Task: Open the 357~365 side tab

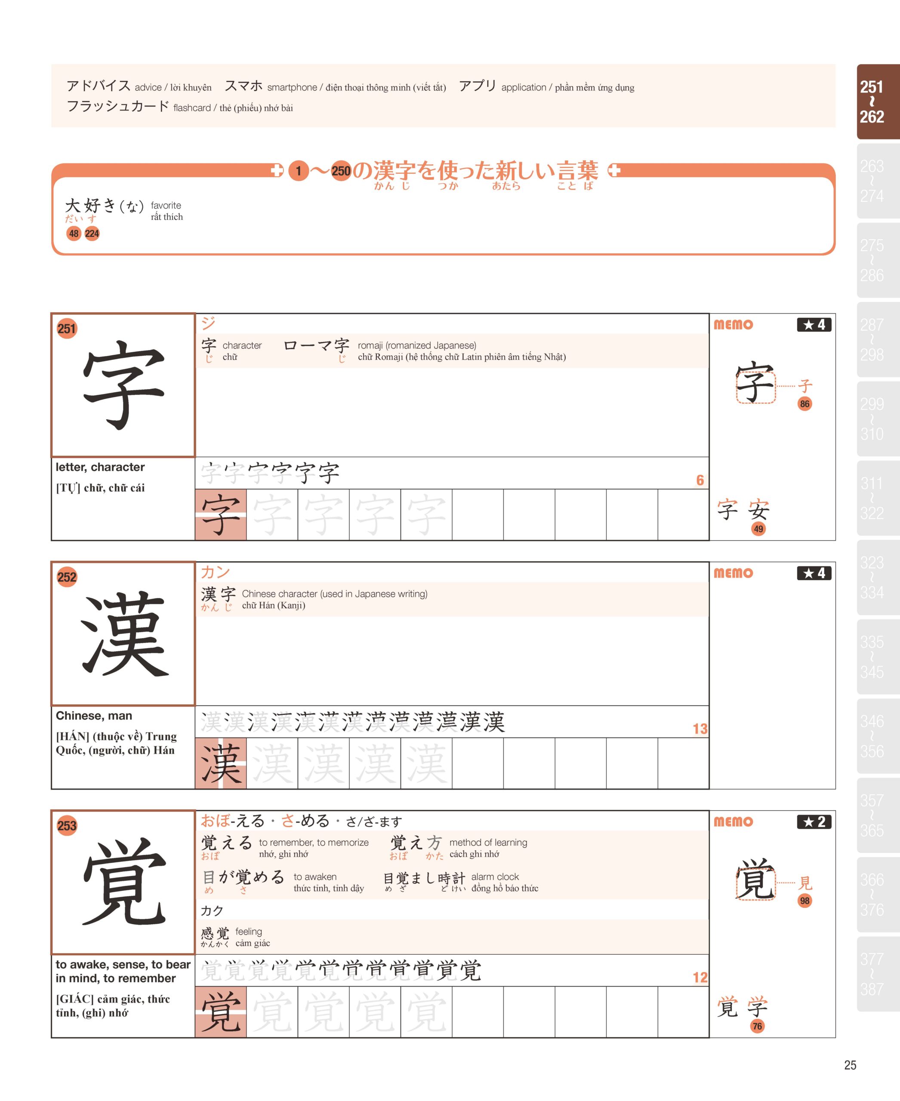Action: [x=878, y=815]
